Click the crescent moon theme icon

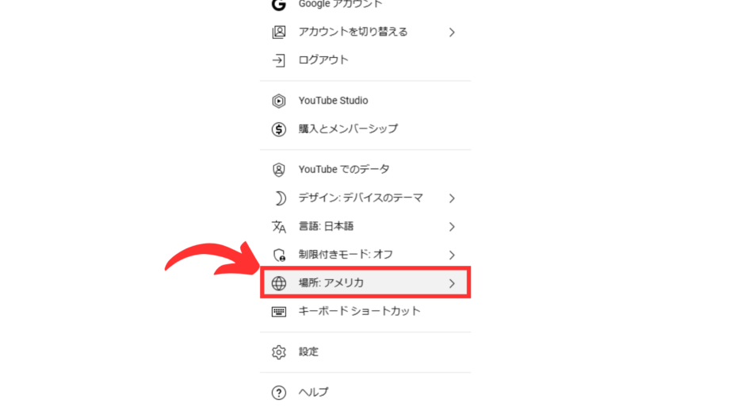pyautogui.click(x=279, y=198)
